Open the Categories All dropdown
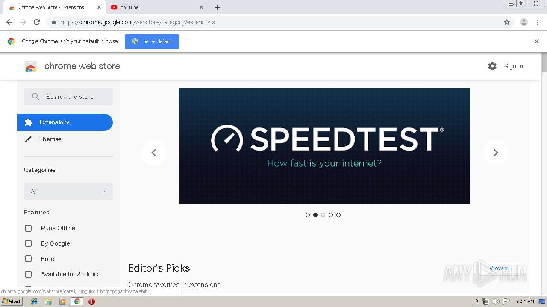 [68, 191]
